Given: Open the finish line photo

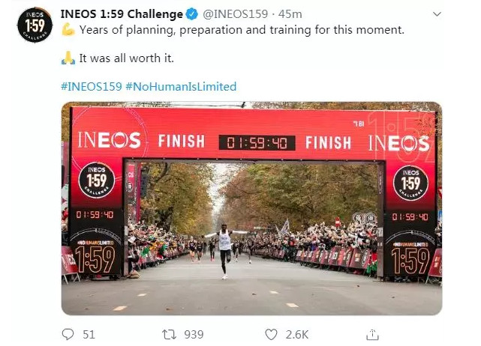Looking at the screenshot, I should 251,208.
